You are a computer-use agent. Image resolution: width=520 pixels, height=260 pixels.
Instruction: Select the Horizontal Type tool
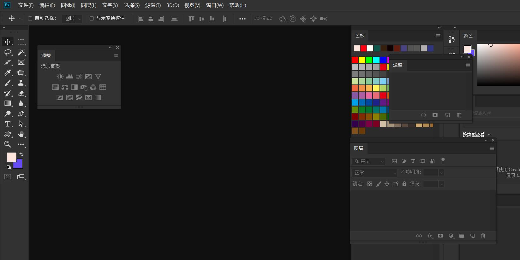8,124
